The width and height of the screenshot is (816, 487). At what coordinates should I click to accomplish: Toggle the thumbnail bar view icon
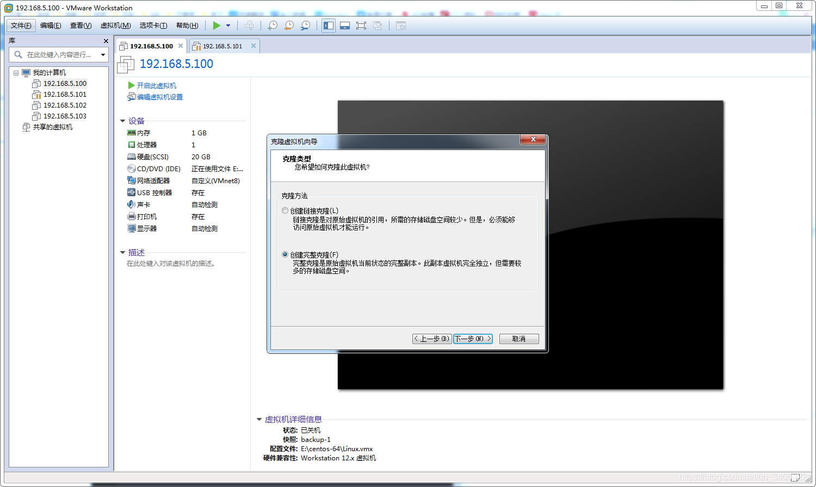pos(345,26)
